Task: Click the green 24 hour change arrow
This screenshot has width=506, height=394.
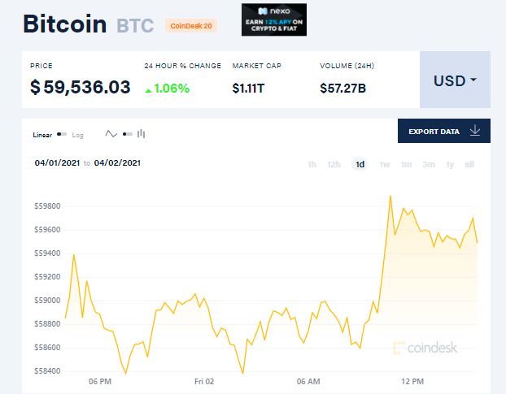Action: (148, 89)
